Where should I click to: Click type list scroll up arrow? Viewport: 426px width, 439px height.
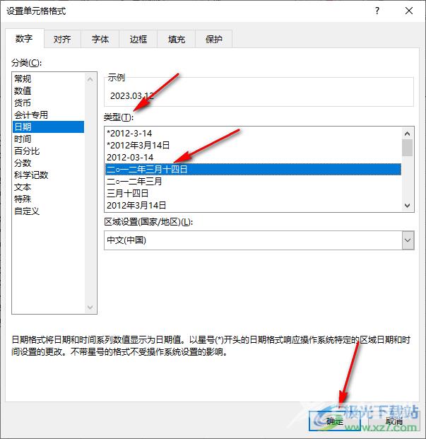[x=407, y=134]
